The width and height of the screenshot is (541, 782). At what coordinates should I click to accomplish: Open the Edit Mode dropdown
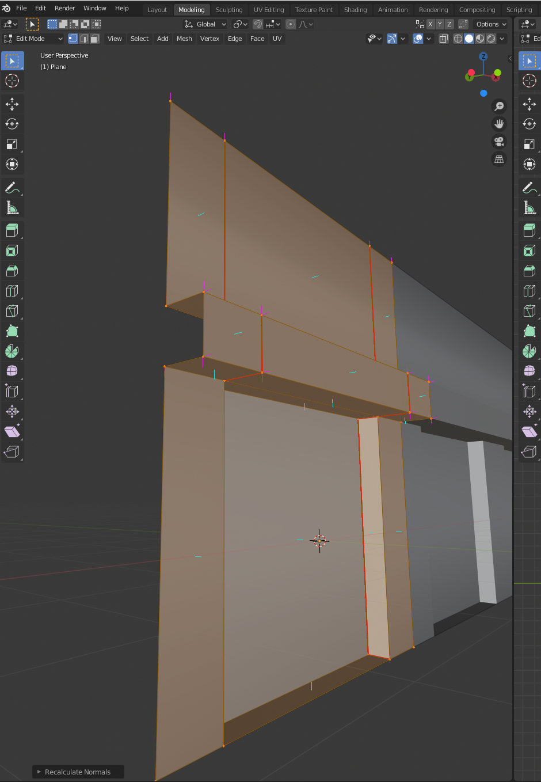[33, 39]
